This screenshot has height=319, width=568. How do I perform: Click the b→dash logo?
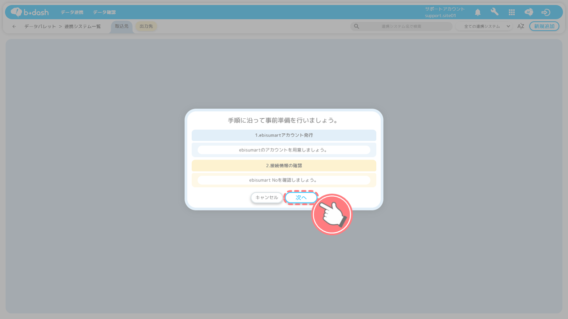click(x=30, y=12)
